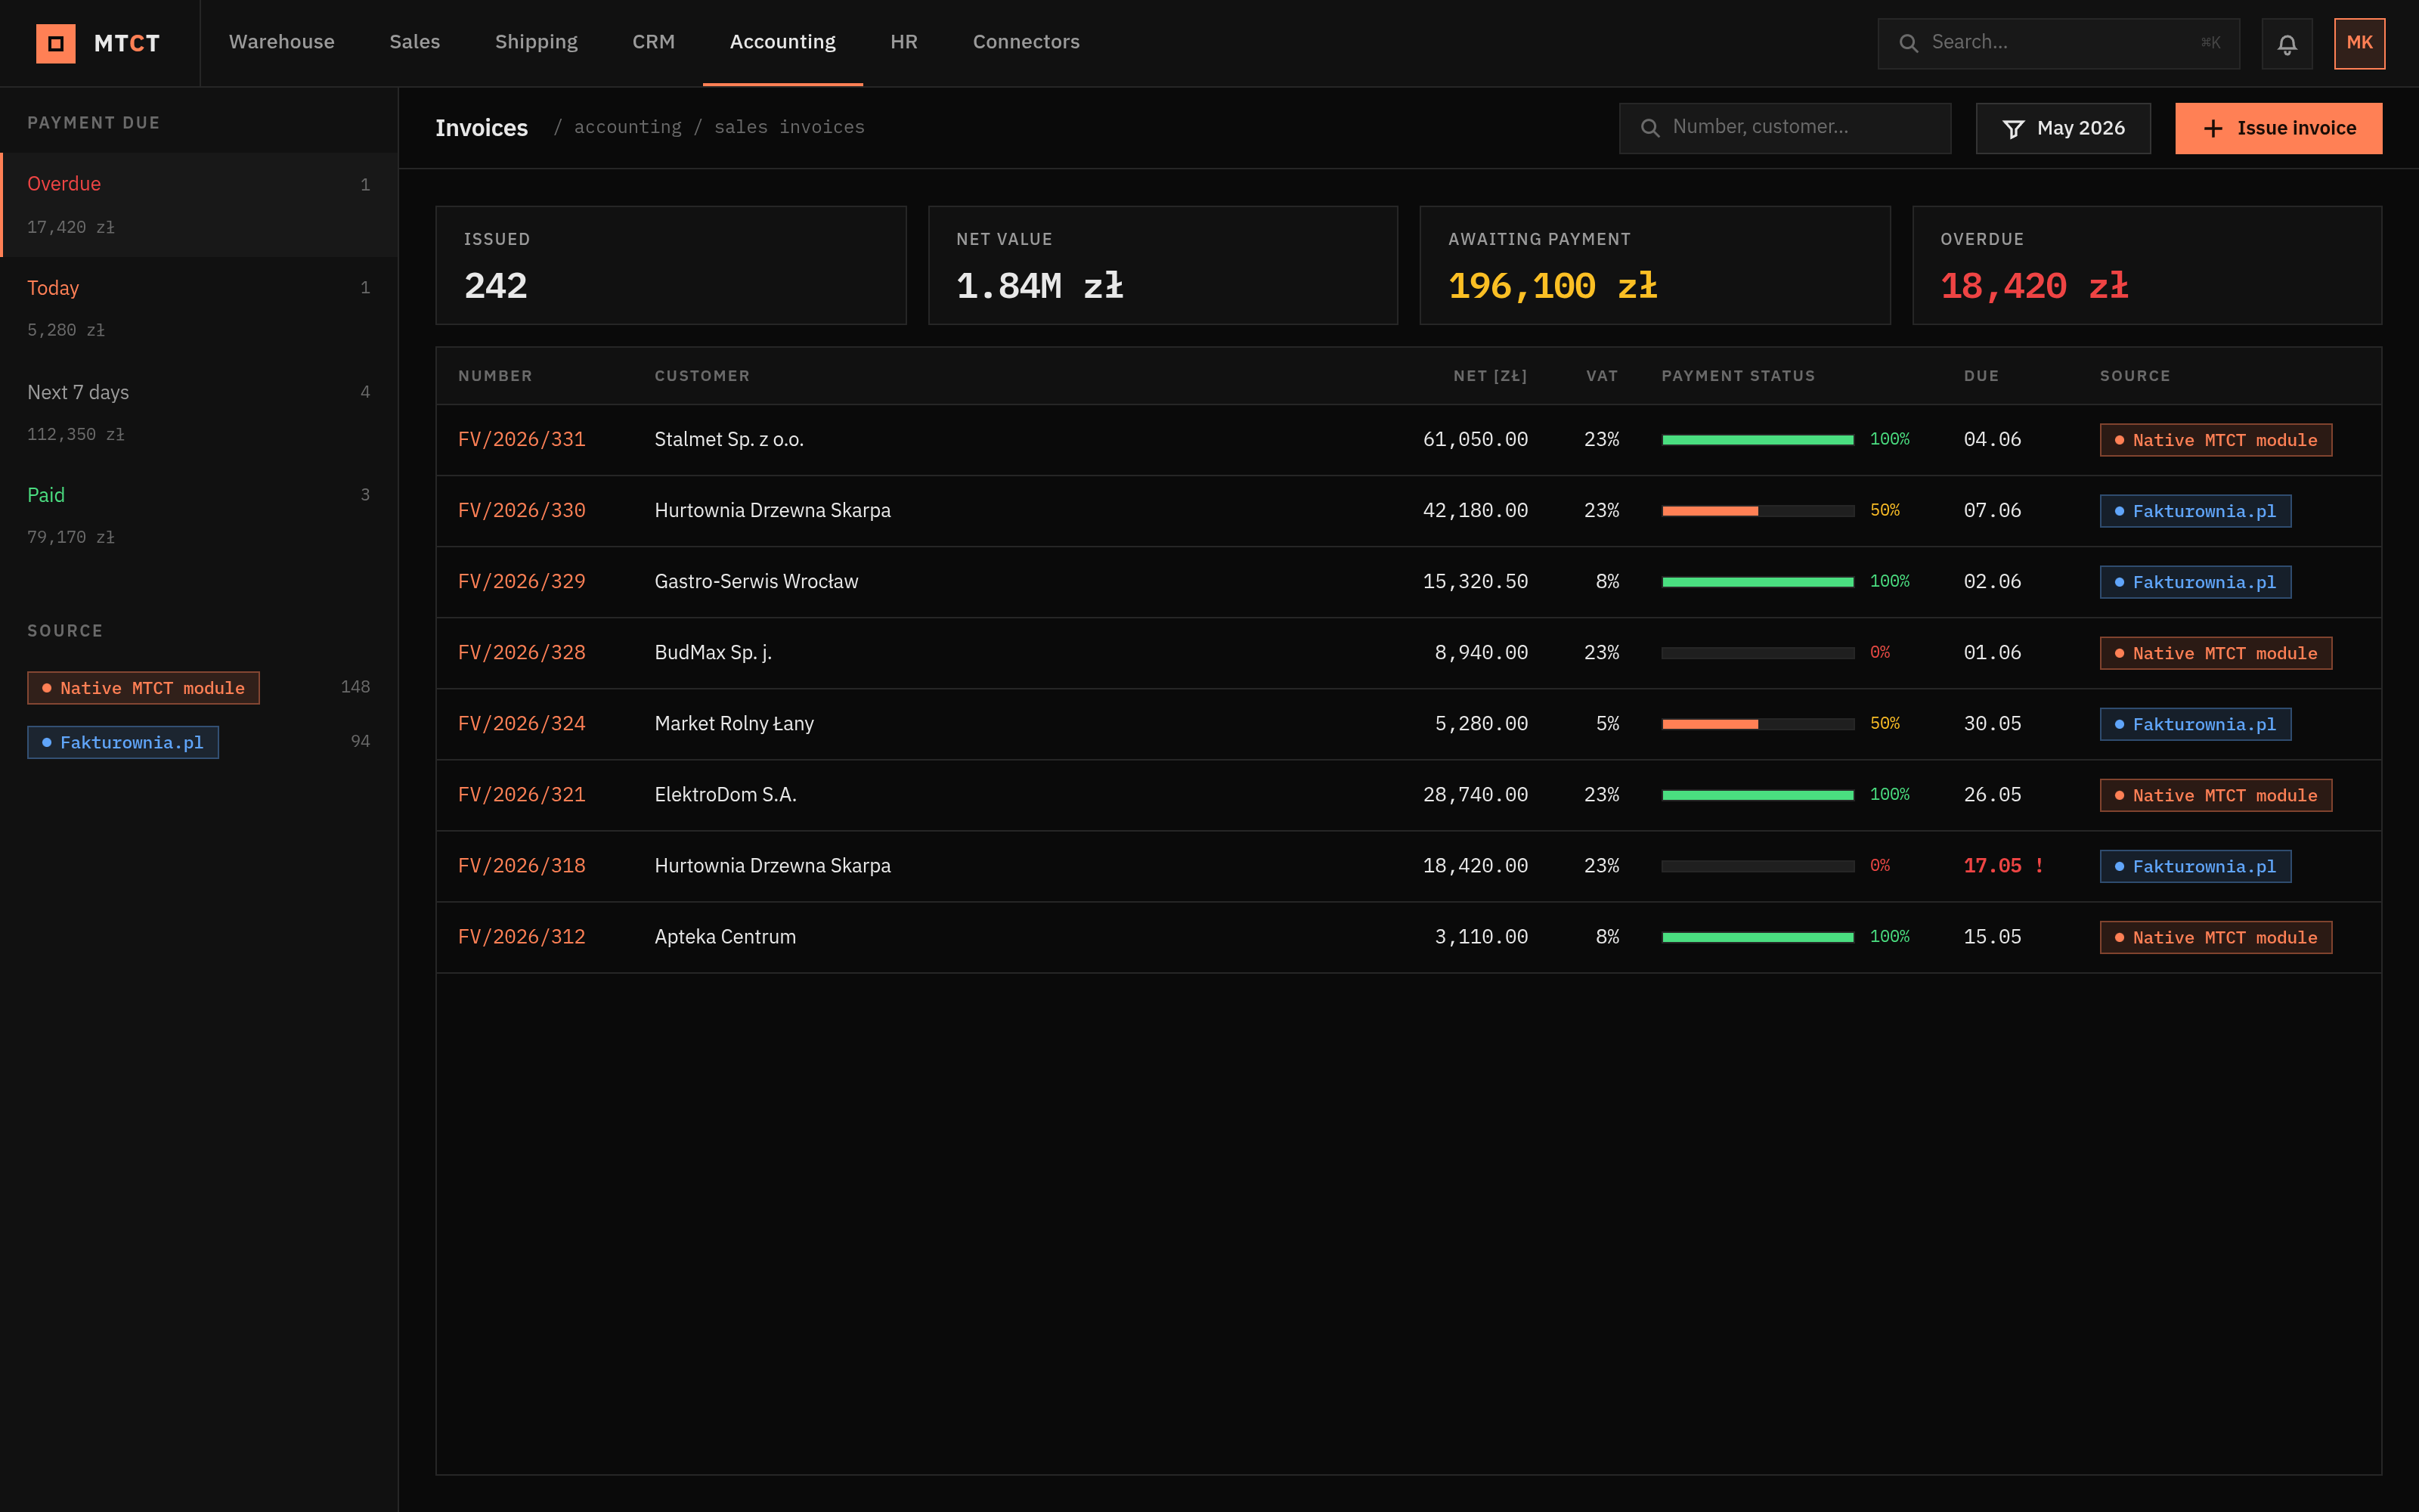Switch to the Warehouse tab
This screenshot has width=2419, height=1512.
(282, 42)
